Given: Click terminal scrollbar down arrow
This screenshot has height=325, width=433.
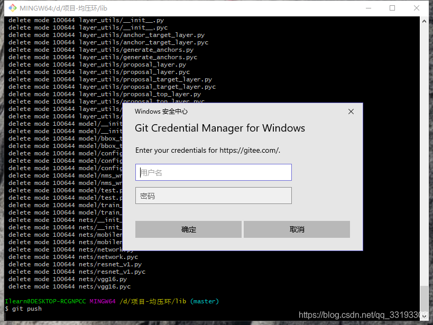Looking at the screenshot, I should (x=424, y=317).
